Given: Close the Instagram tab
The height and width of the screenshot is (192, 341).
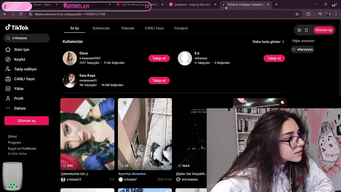Looking at the screenshot, I should (110, 5).
